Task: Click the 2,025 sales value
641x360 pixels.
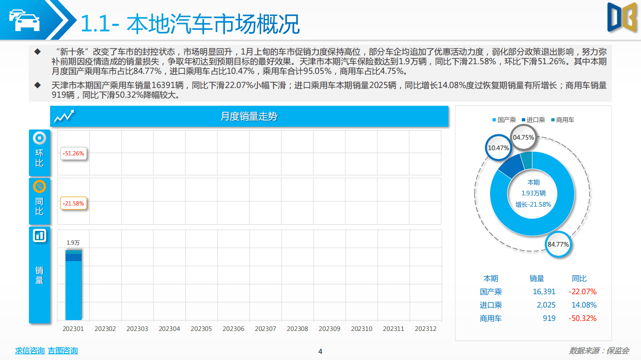Action: [x=546, y=305]
